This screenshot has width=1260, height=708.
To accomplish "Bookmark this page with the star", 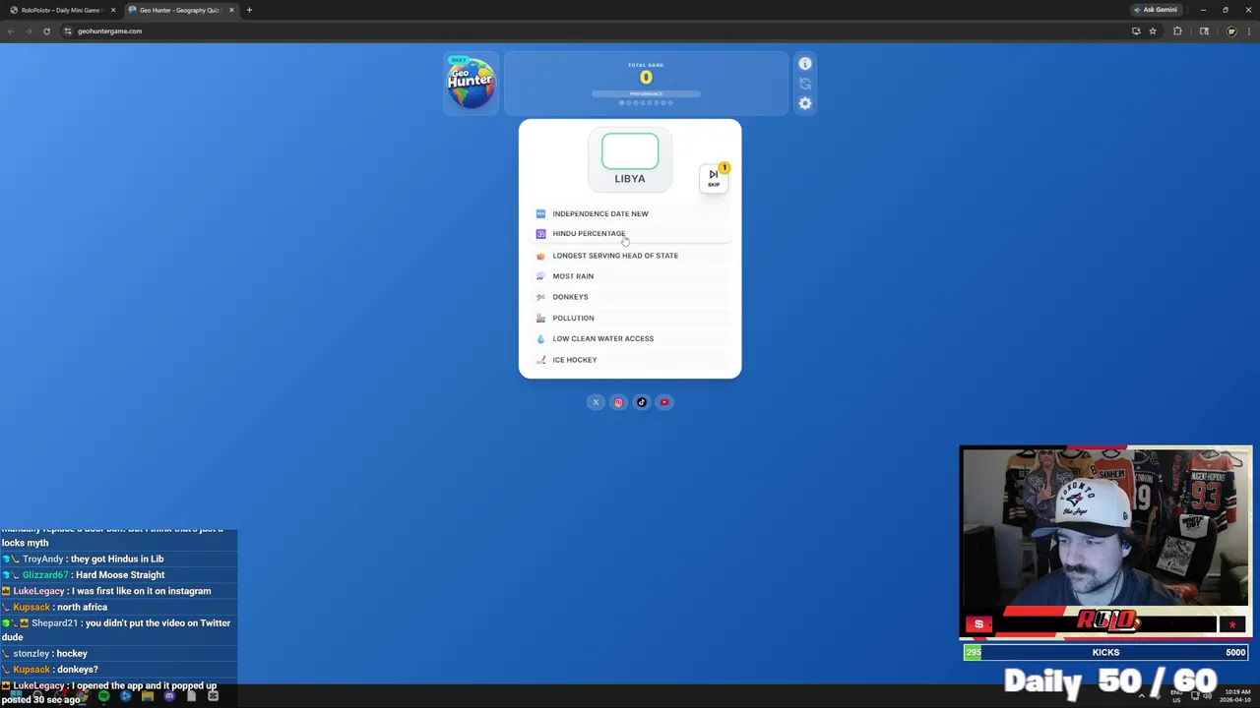I will click(1153, 30).
